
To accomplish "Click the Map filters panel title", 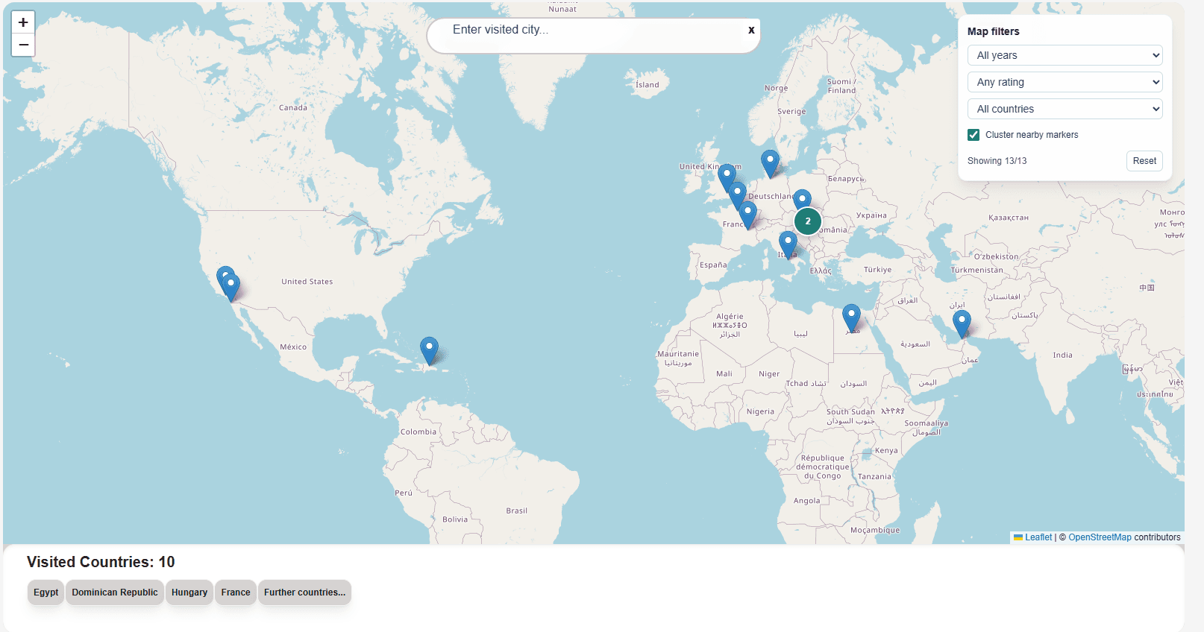I will coord(993,31).
